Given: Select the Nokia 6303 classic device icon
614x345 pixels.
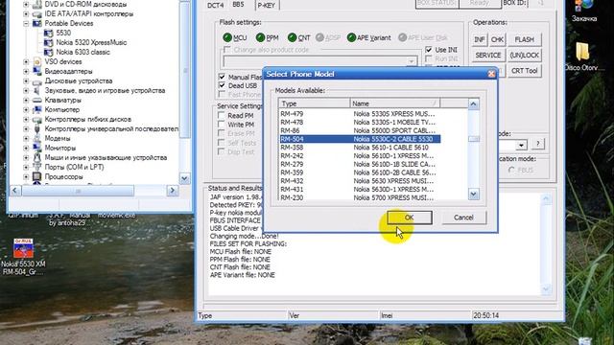Looking at the screenshot, I should coord(49,52).
